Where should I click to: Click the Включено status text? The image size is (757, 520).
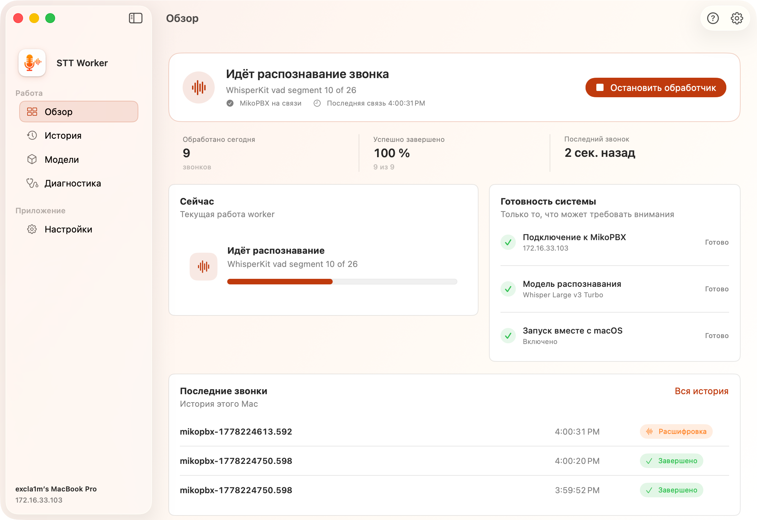(x=540, y=342)
